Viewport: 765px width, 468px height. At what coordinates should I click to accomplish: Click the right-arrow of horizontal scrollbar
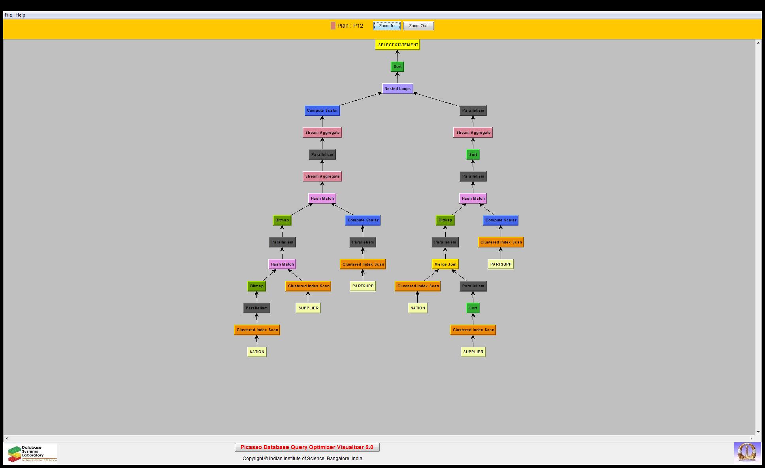(752, 438)
